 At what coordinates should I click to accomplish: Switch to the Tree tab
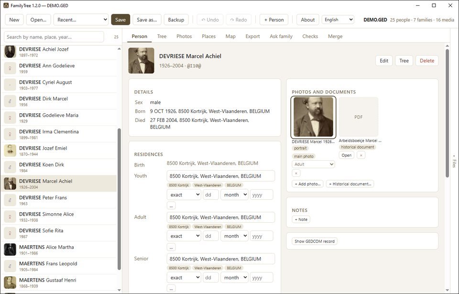click(162, 36)
